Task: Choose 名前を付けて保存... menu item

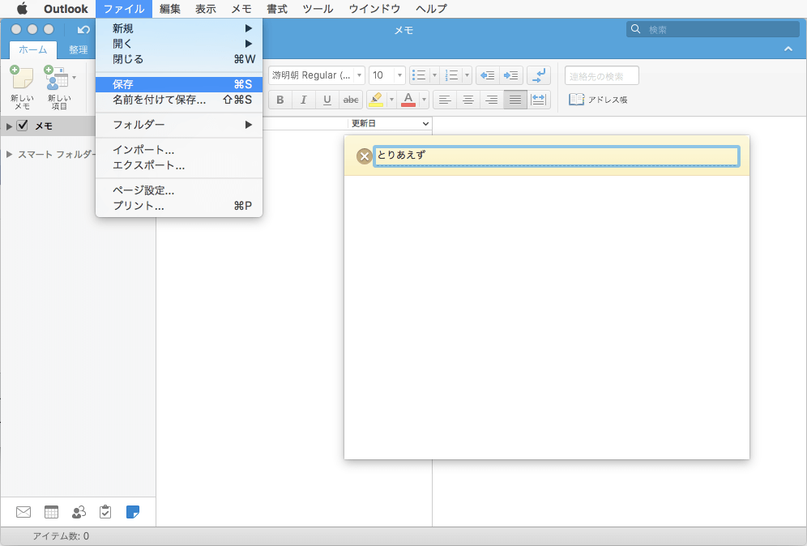Action: (179, 100)
